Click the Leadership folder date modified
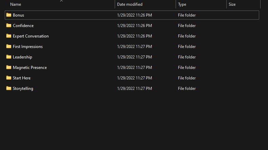Screen dimensions: 268x150 (x=134, y=57)
